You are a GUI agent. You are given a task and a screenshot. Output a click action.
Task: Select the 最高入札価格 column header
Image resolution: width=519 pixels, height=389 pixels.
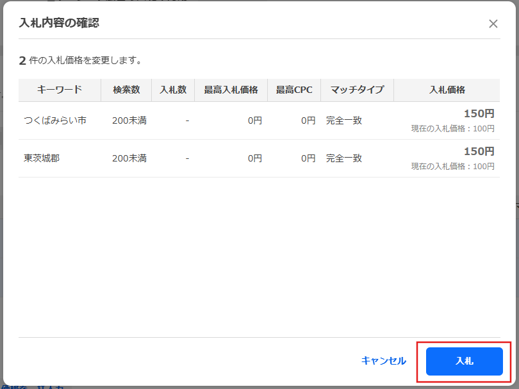tap(231, 90)
